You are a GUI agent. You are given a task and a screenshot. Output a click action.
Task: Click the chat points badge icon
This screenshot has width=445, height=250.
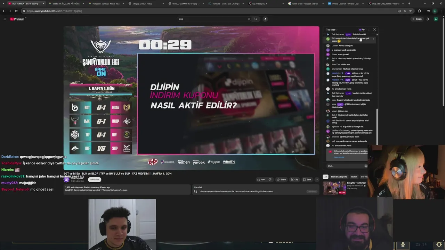(362, 30)
